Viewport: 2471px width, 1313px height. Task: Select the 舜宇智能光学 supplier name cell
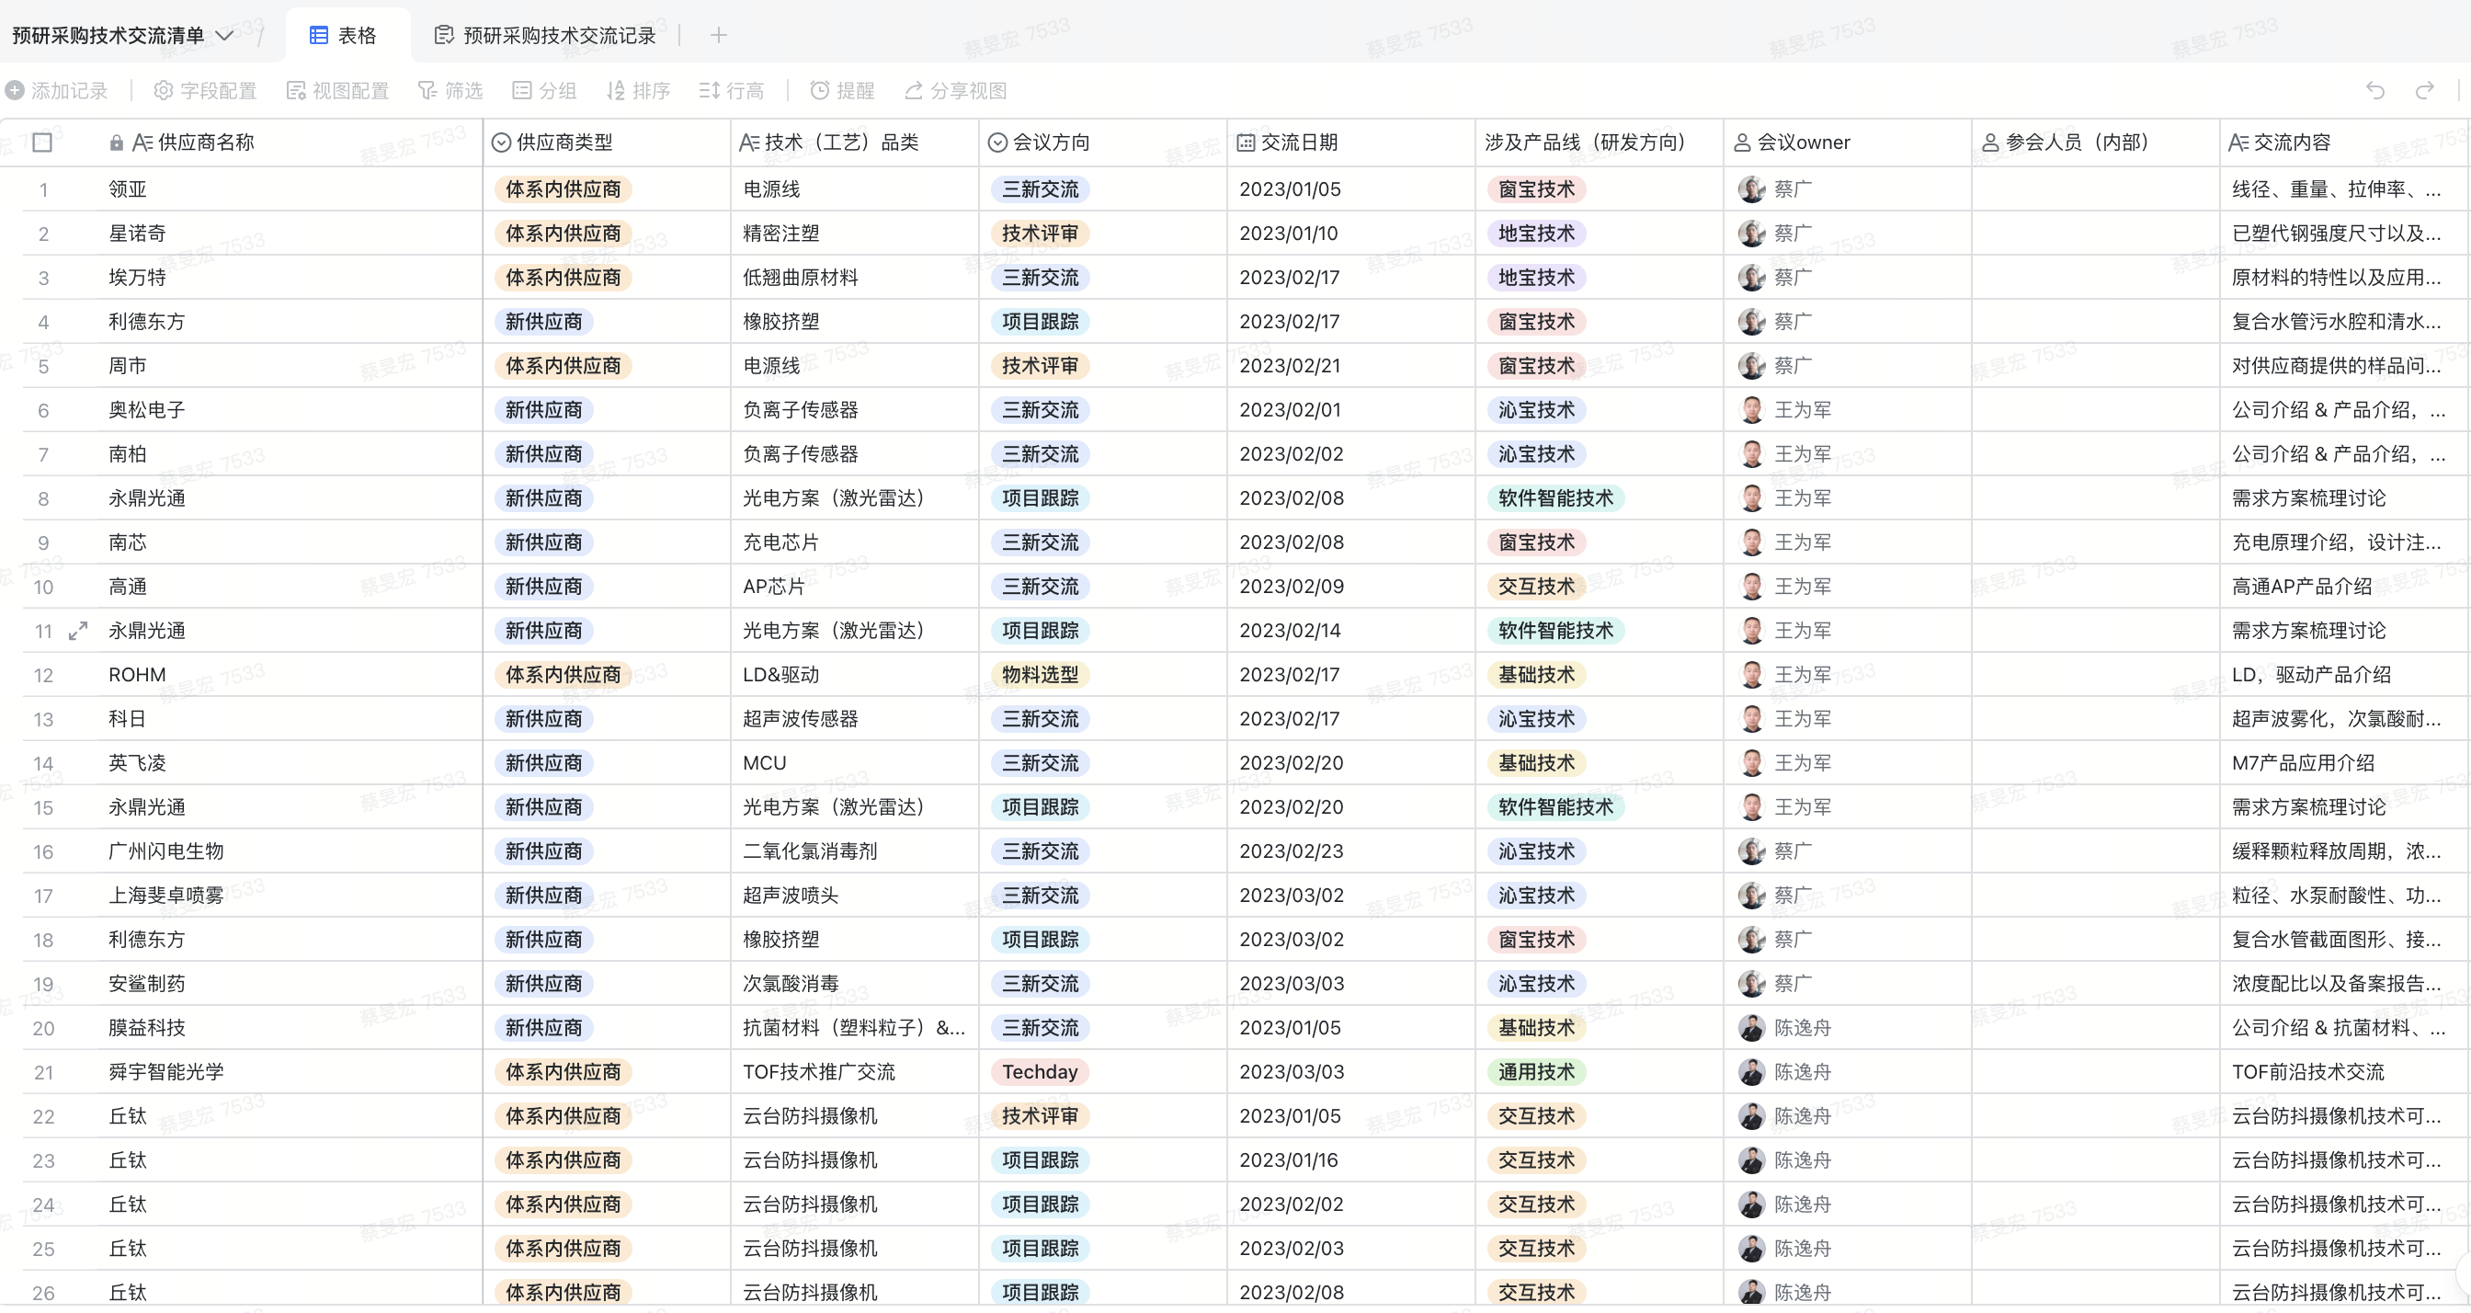click(x=166, y=1072)
